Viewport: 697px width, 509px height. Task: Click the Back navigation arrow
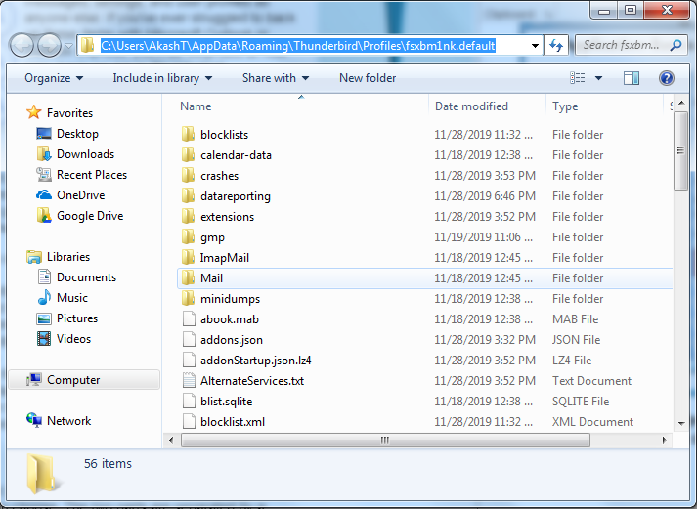(x=22, y=45)
